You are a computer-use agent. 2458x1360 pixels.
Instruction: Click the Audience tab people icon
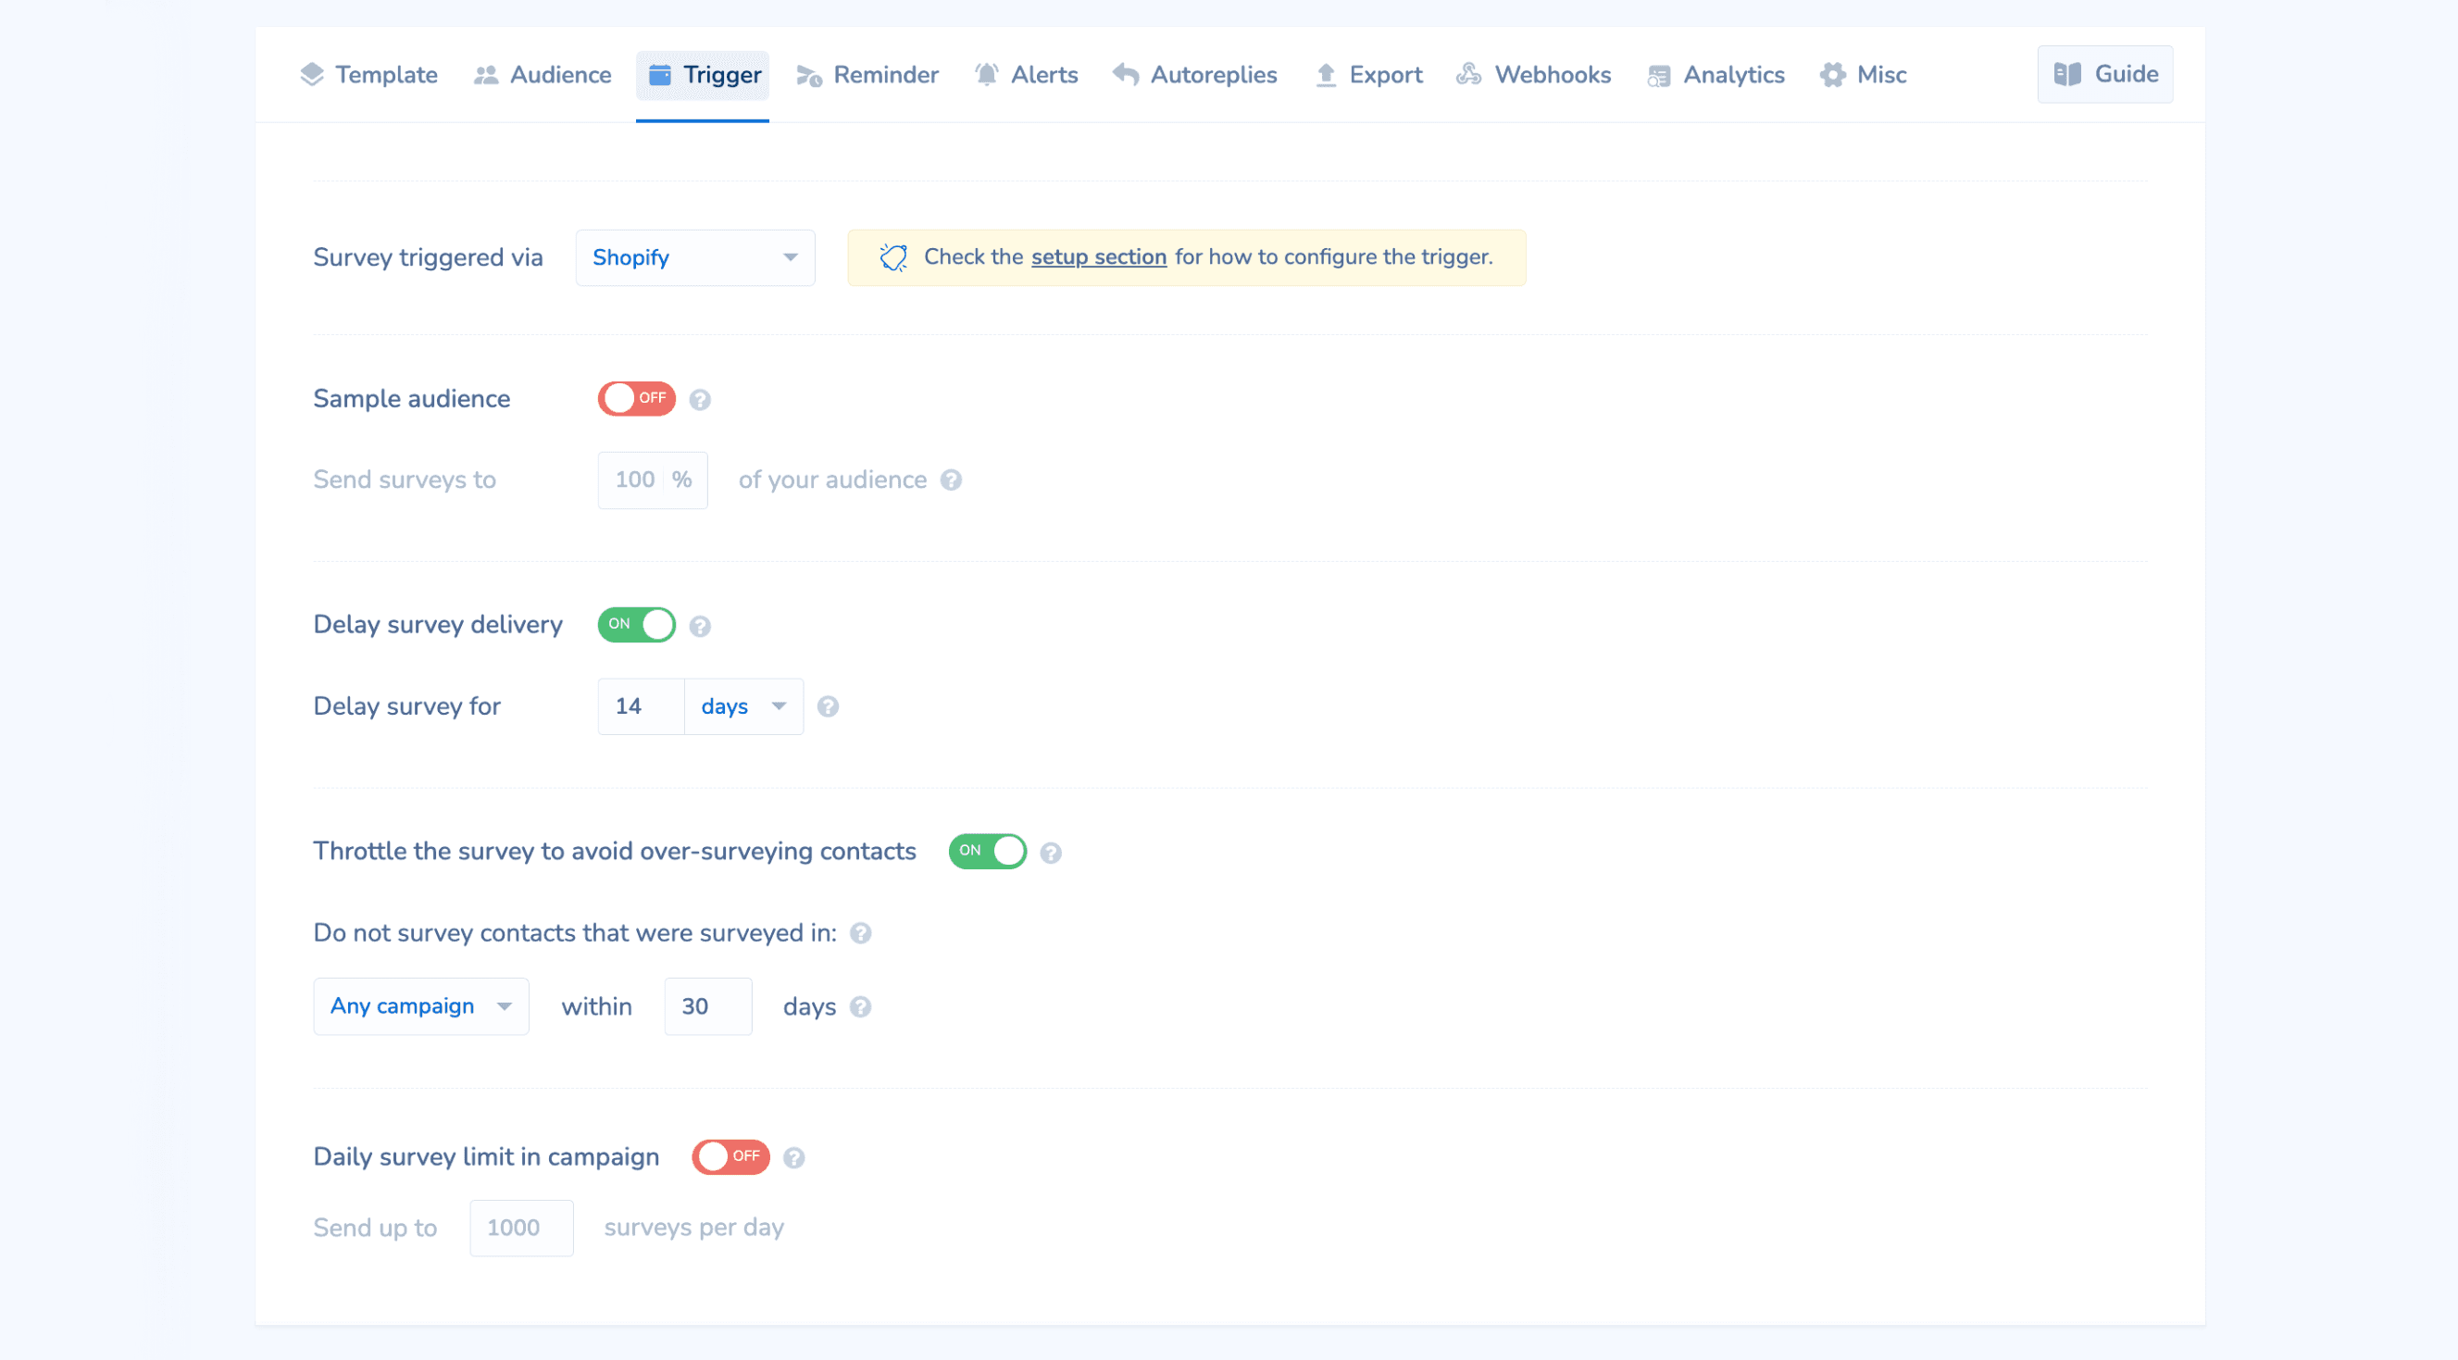tap(486, 74)
